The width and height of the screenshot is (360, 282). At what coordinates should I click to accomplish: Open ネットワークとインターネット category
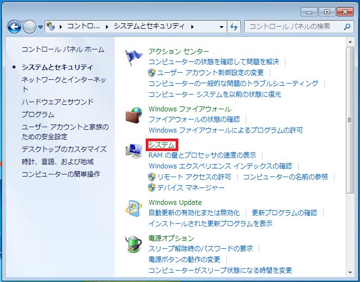pos(64,84)
